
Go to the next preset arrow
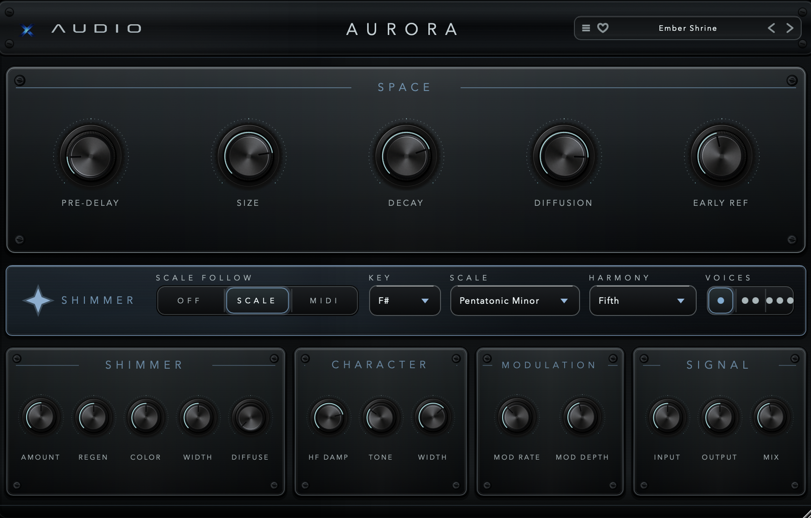coord(790,28)
